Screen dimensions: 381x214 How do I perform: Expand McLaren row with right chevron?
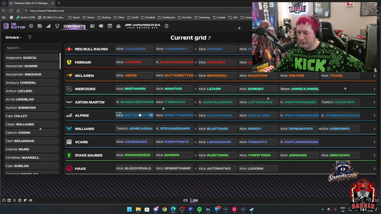374,75
